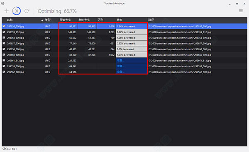Click the path of 298359_612.jpg
The image size is (249, 152).
(180, 32)
